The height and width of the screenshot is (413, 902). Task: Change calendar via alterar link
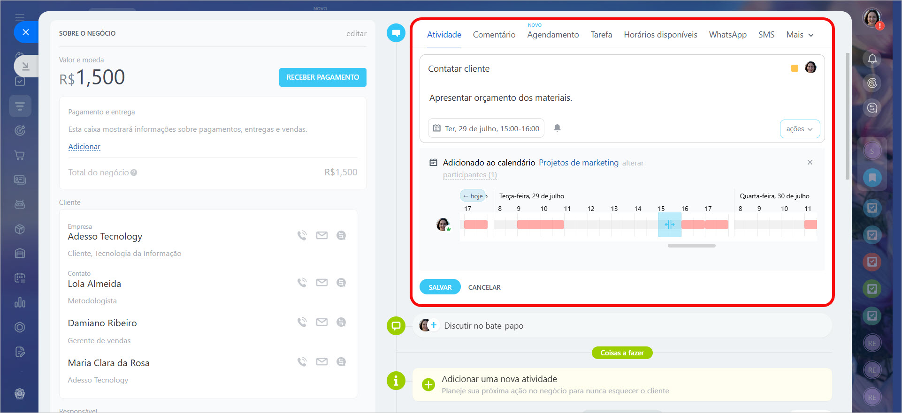pyautogui.click(x=633, y=163)
